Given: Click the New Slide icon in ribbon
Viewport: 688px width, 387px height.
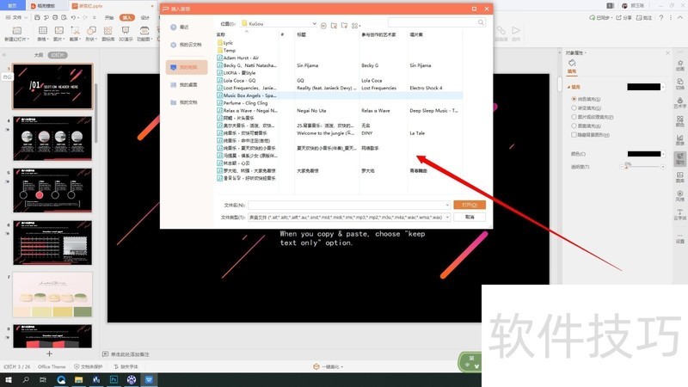Looking at the screenshot, I should pos(16,31).
